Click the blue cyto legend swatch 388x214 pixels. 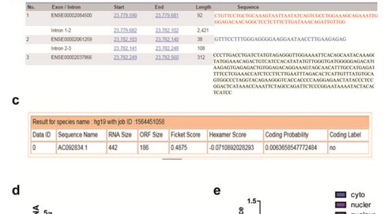(341, 195)
